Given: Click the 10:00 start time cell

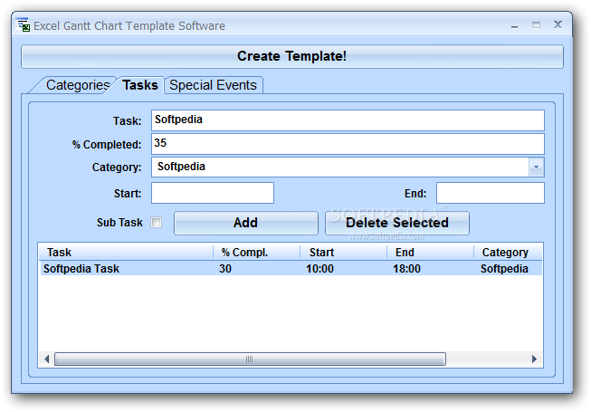Looking at the screenshot, I should coord(319,269).
